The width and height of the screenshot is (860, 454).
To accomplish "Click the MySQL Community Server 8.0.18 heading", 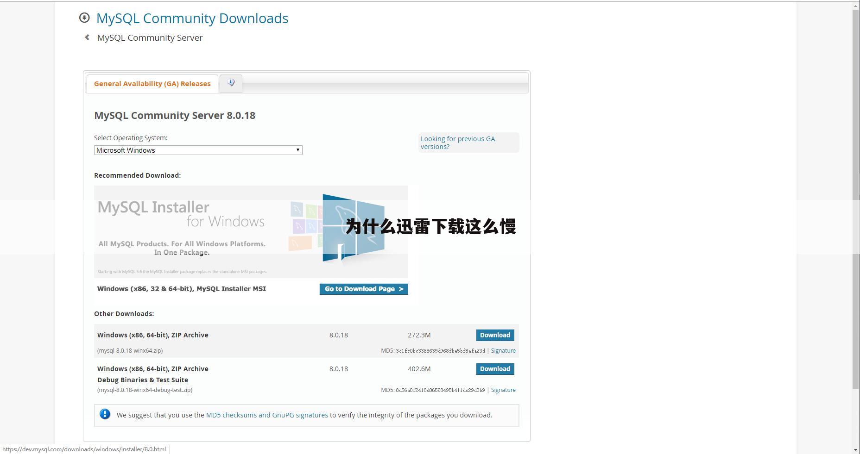I will tap(175, 115).
